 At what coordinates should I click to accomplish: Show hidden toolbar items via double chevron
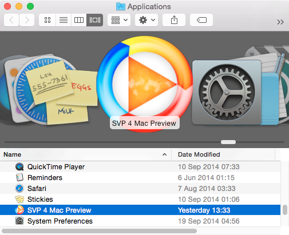(280, 22)
